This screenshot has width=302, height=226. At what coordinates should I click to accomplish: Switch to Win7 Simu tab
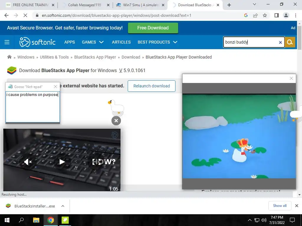tap(141, 5)
